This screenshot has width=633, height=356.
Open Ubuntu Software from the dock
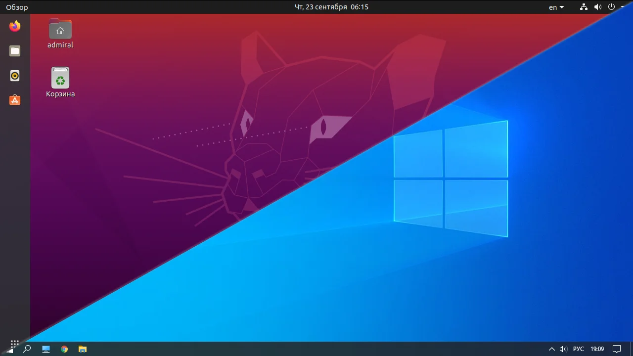(x=15, y=100)
